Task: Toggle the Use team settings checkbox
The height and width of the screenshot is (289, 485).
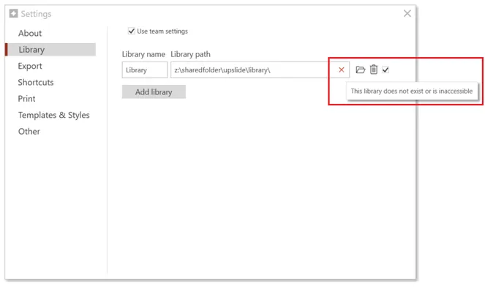Action: pyautogui.click(x=132, y=31)
